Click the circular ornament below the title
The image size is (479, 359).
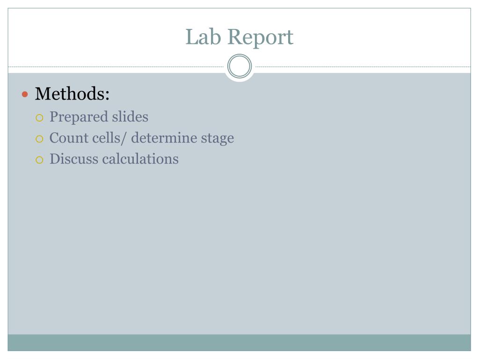tap(239, 66)
